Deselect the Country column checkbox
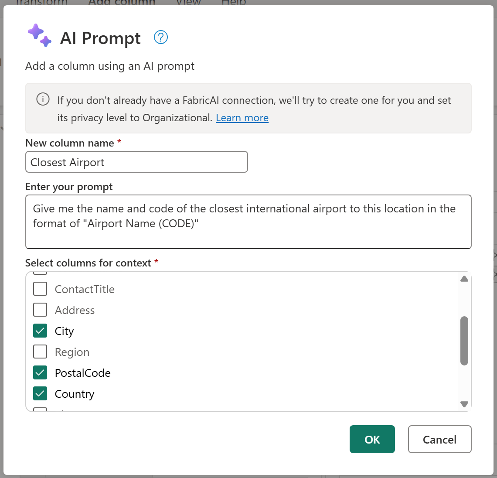 pos(40,393)
